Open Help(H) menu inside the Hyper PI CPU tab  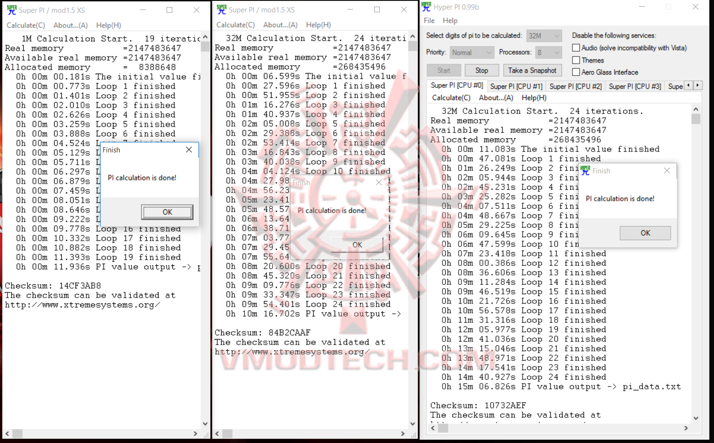click(534, 97)
